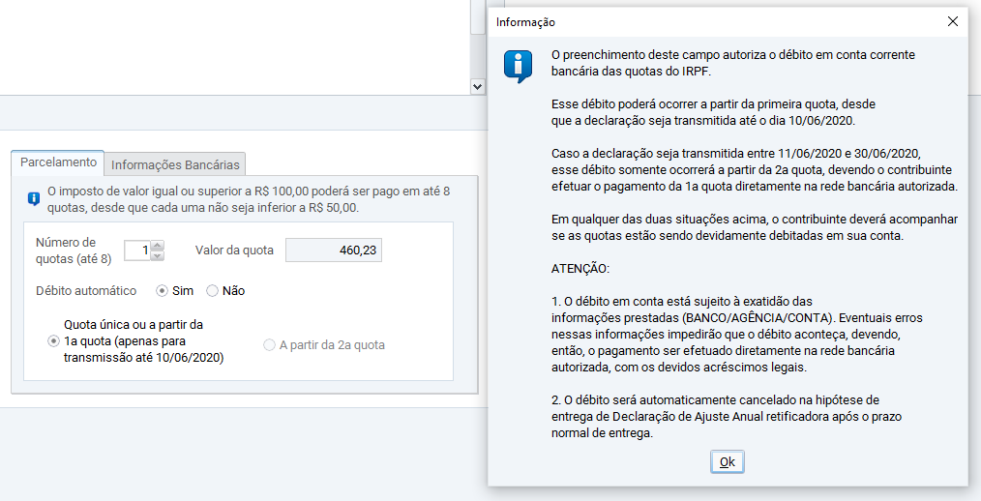Select Sim for Débito automático
The height and width of the screenshot is (501, 981).
(163, 291)
